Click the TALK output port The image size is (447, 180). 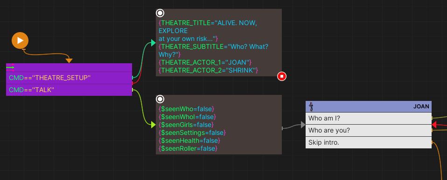pos(133,90)
